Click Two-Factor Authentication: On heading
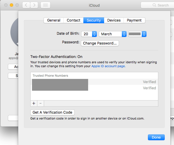The width and height of the screenshot is (174, 145). pos(56,57)
